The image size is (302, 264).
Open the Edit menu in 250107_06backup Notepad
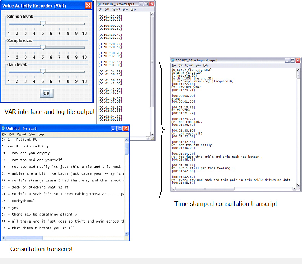(180, 65)
